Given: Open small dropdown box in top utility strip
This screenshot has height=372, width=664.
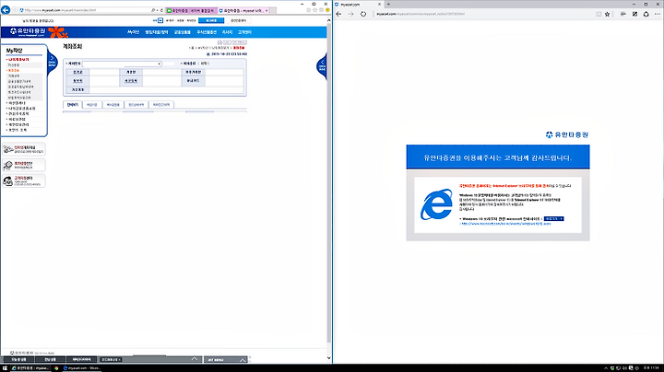Looking at the screenshot, I should click(160, 20).
